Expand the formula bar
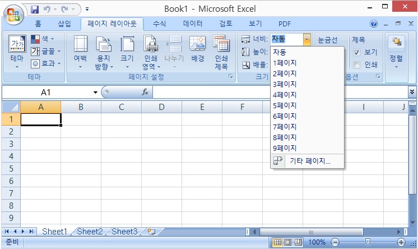 (x=412, y=92)
